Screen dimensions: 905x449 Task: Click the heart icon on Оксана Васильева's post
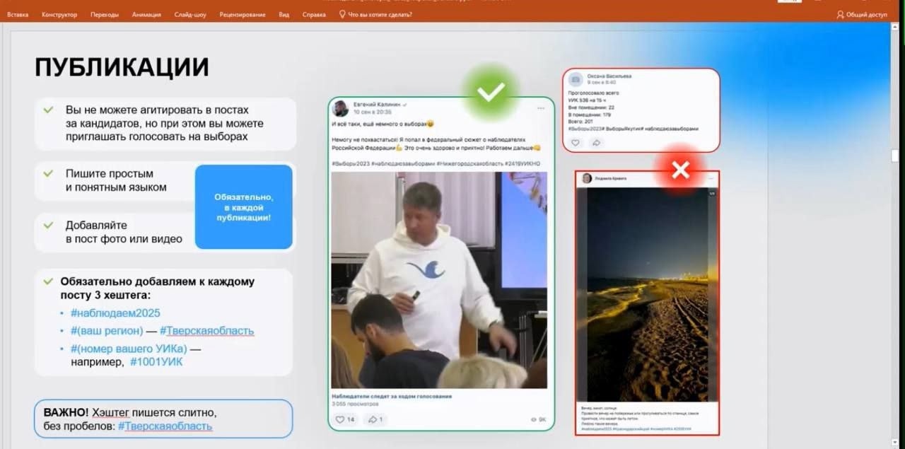pos(575,143)
